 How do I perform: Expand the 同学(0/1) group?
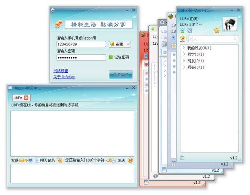(184, 54)
